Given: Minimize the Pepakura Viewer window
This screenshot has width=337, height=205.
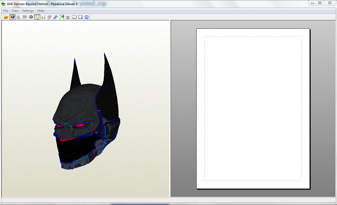Looking at the screenshot, I should click(x=313, y=3).
